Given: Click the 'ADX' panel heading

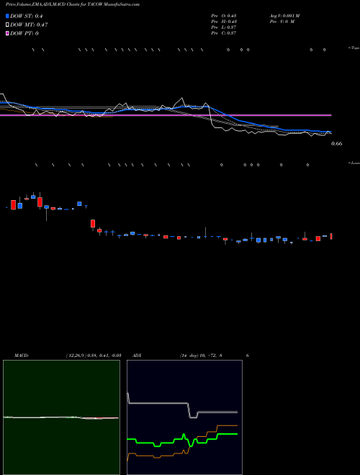Looking at the screenshot, I should [137, 356].
